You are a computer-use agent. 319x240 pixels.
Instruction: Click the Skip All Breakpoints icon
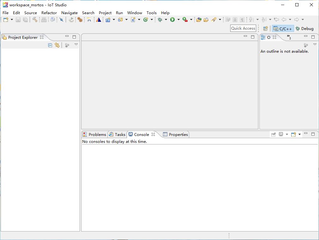[61, 20]
